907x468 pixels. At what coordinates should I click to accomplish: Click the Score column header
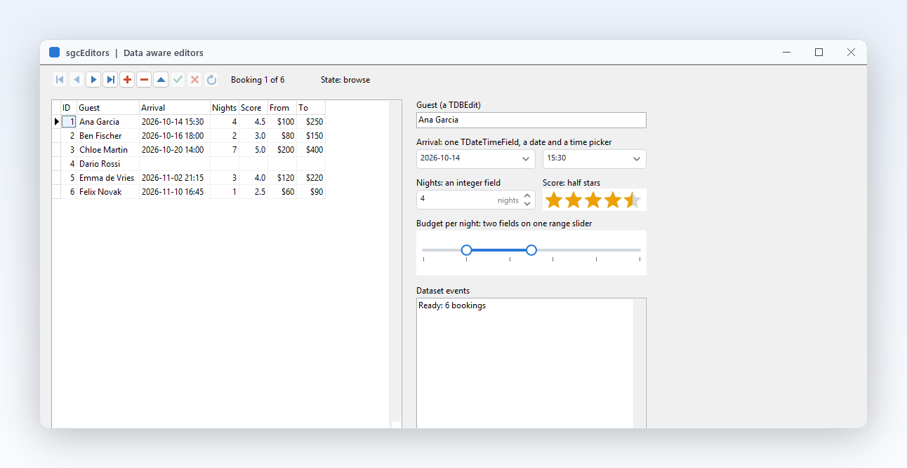coord(253,108)
